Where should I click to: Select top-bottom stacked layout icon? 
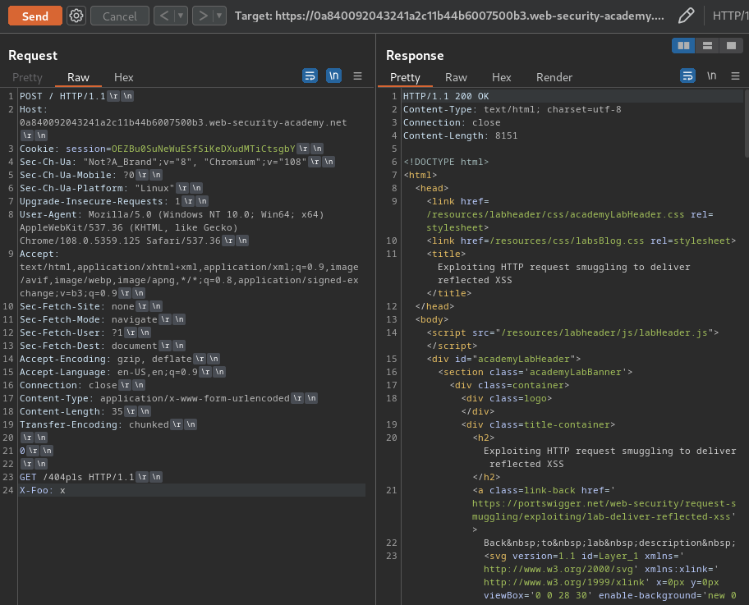point(707,45)
